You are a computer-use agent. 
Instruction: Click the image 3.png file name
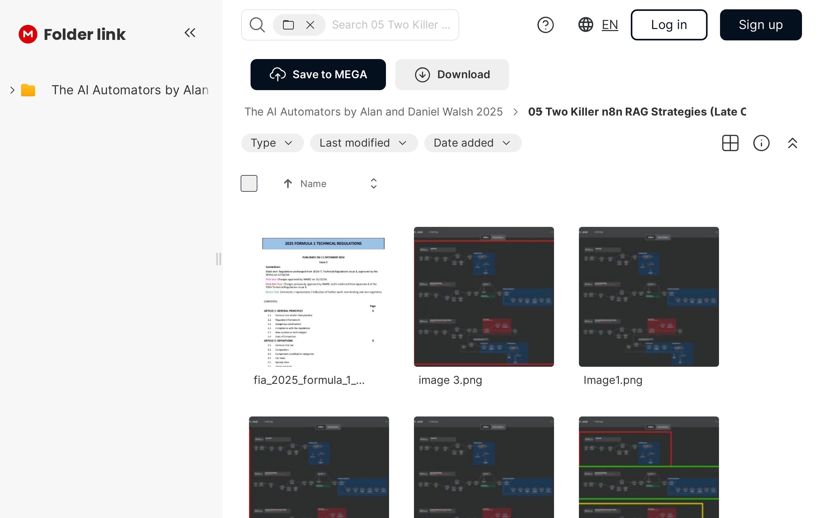pos(450,380)
